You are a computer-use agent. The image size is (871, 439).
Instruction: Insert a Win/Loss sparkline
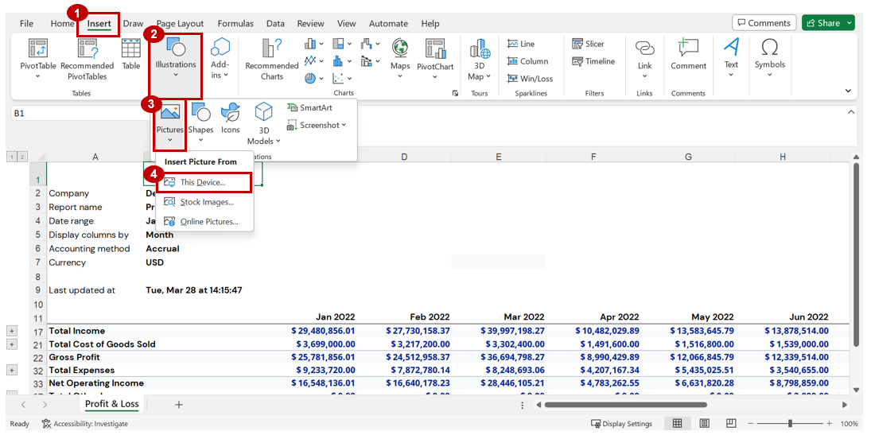(529, 79)
